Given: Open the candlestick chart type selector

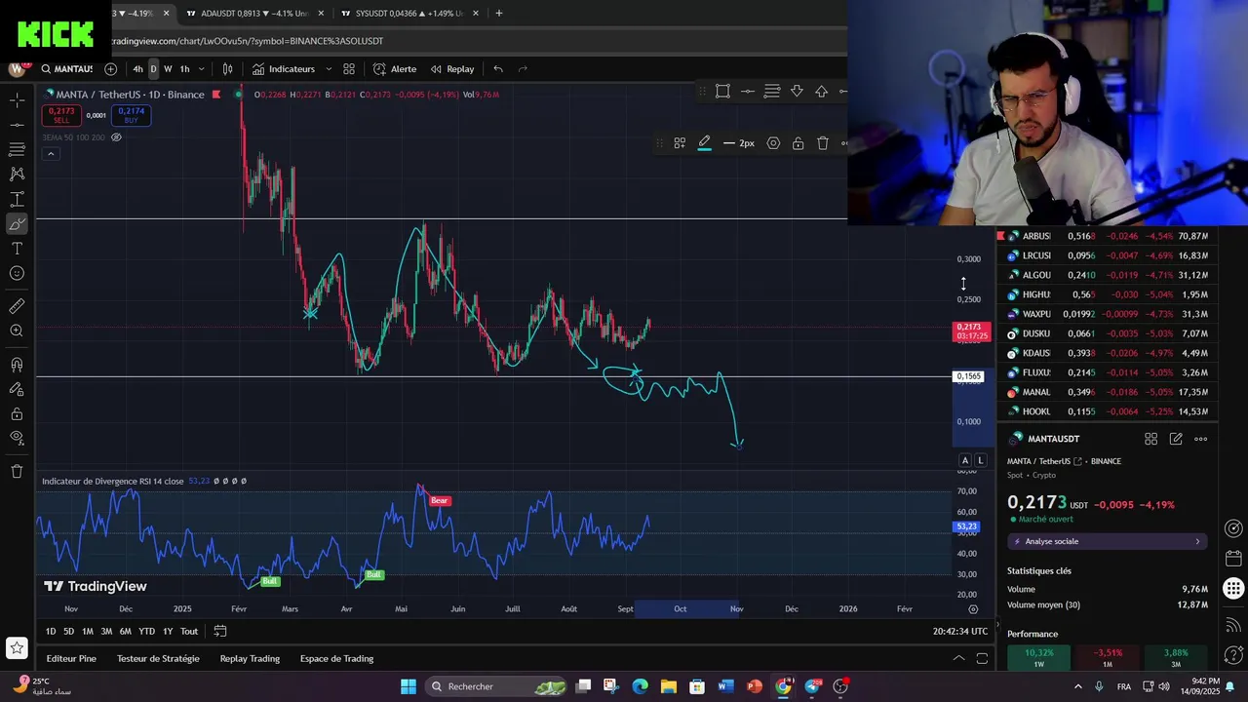Looking at the screenshot, I should click(x=227, y=69).
